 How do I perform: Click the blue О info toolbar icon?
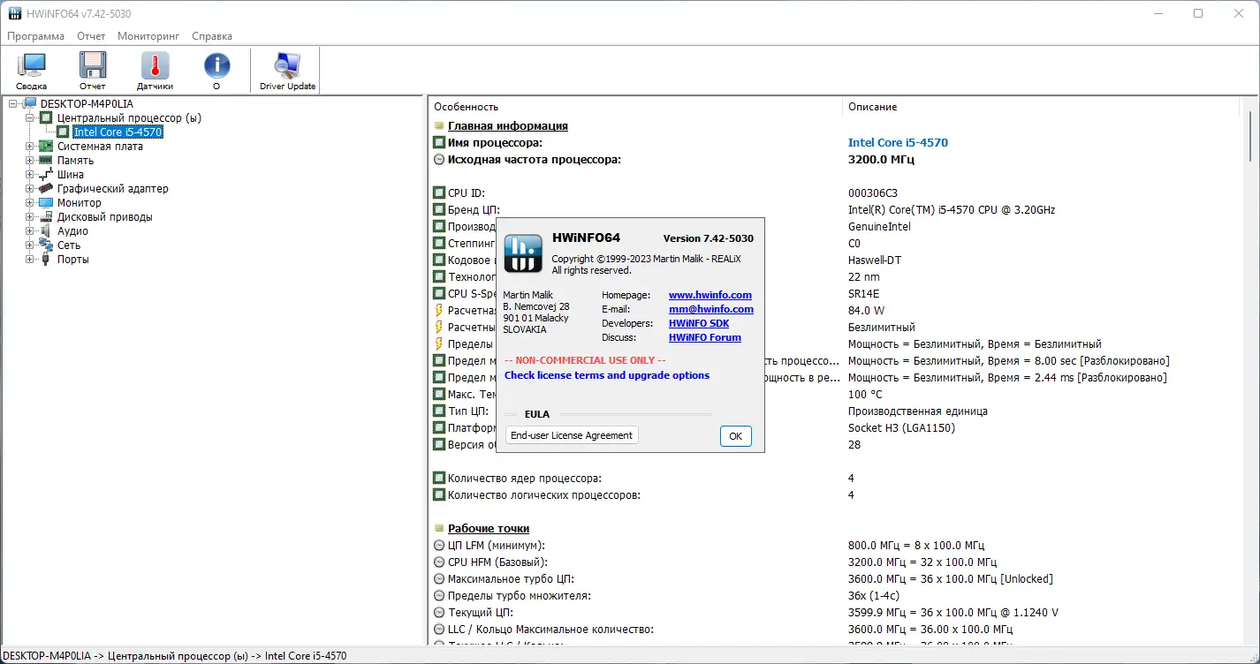pos(216,65)
